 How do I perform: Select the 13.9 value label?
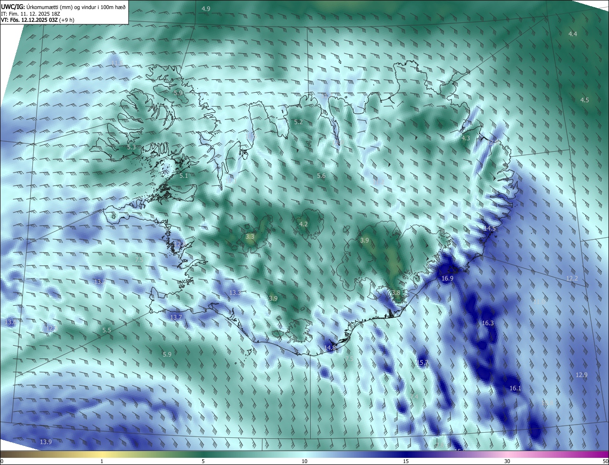[x=46, y=442]
